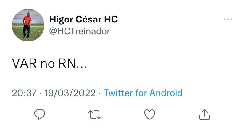The height and width of the screenshot is (131, 245).
Task: Expand the tweet overflow menu with the ellipsis
Action: click(x=228, y=19)
